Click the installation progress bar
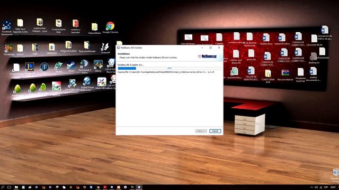 coord(169,68)
